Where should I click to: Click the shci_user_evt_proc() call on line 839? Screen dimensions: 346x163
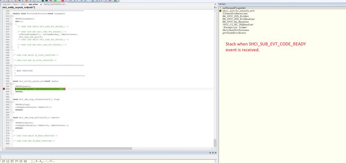[31, 37]
